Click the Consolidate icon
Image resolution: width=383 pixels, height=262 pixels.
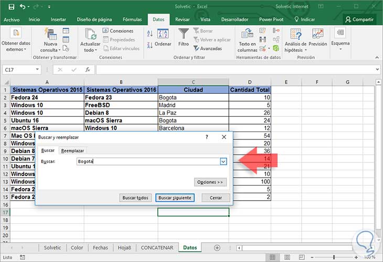(276, 30)
